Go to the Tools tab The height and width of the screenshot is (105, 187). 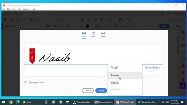[17, 13]
